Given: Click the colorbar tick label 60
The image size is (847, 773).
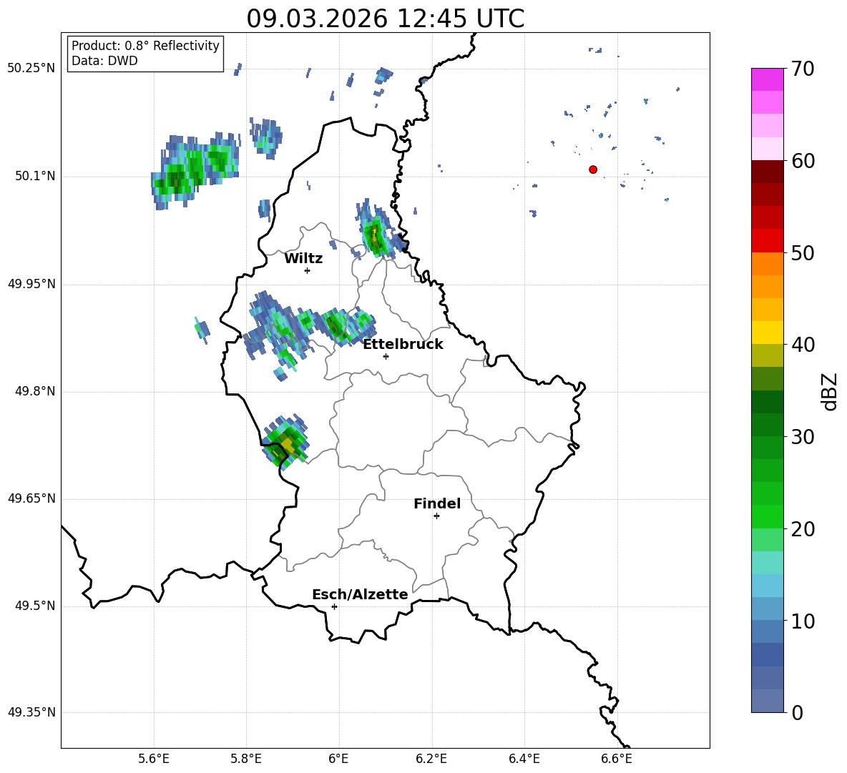Looking at the screenshot, I should (x=803, y=161).
